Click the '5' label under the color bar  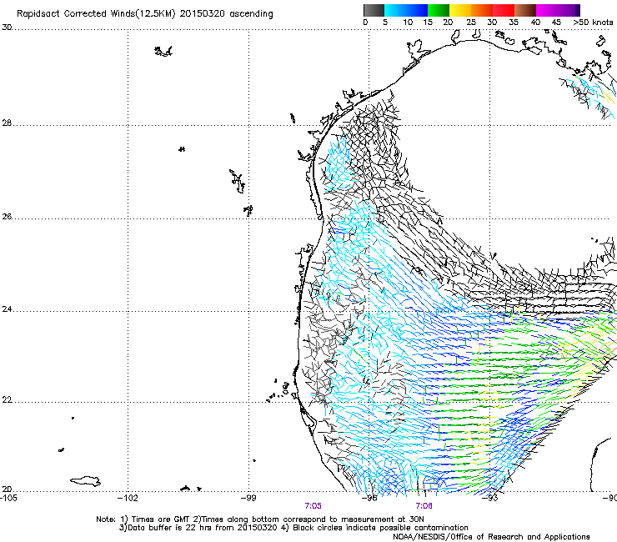(x=385, y=23)
